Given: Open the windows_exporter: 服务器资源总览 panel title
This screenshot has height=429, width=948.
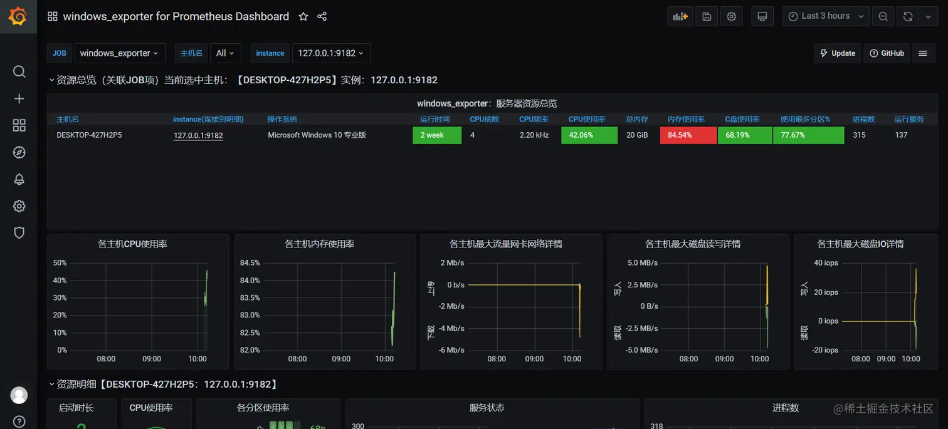Looking at the screenshot, I should 487,103.
